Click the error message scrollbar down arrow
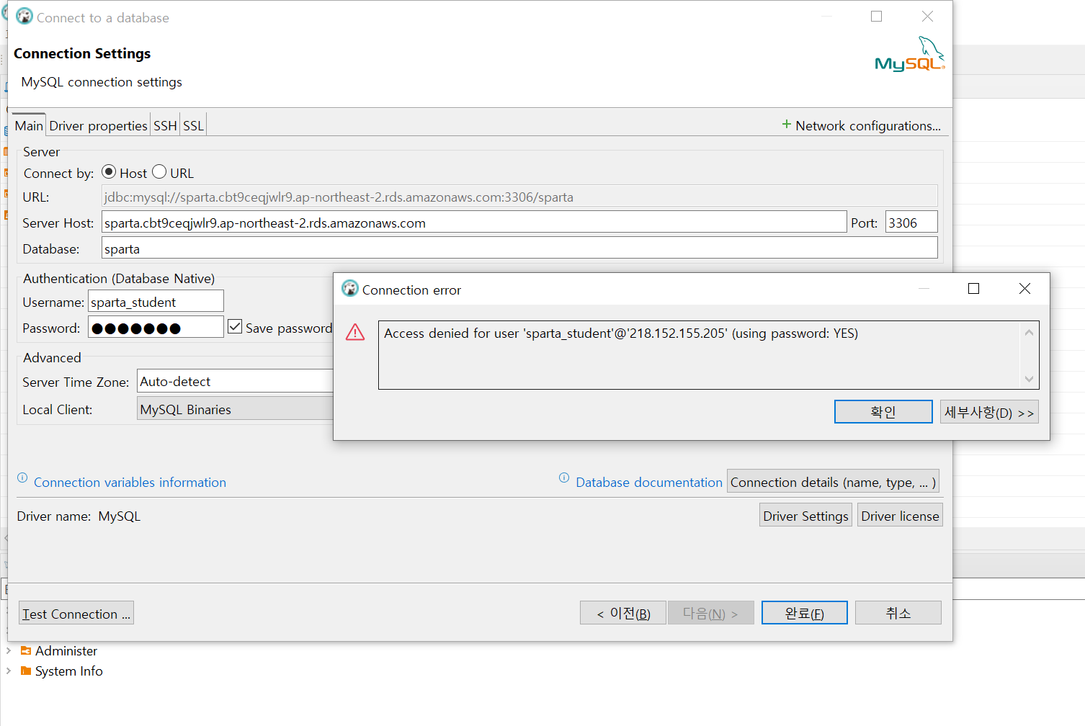 pos(1029,380)
